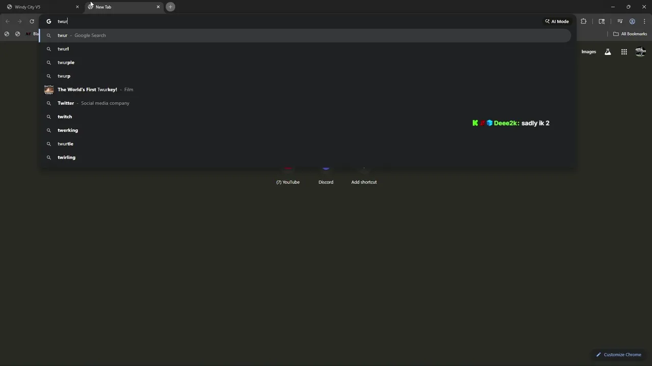Screen dimensions: 652x366
Task: Select the 'Twitter' social media company suggestion
Action: point(305,103)
